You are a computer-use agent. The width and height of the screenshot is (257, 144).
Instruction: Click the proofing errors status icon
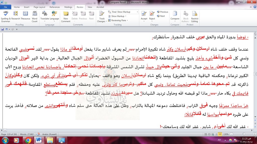(x=38, y=134)
